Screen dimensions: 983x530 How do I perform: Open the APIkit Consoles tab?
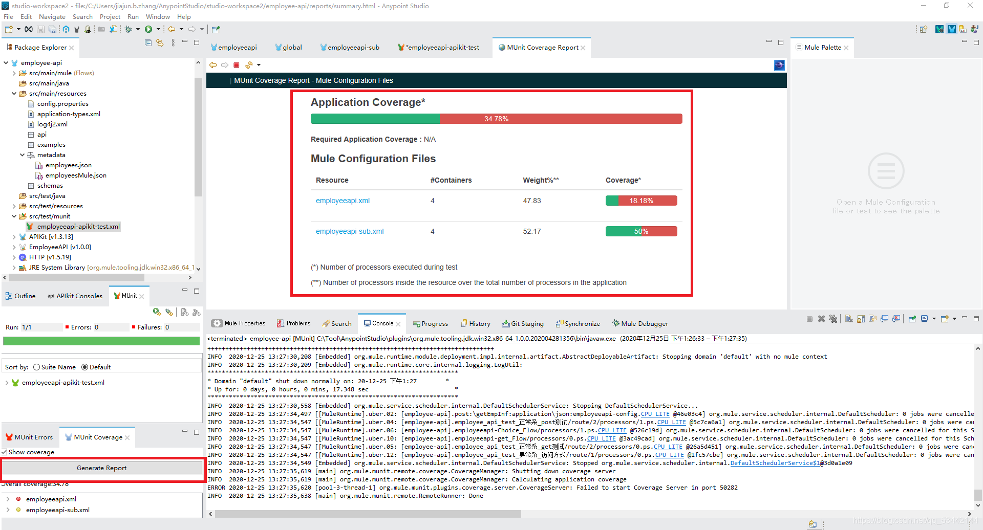pyautogui.click(x=75, y=296)
